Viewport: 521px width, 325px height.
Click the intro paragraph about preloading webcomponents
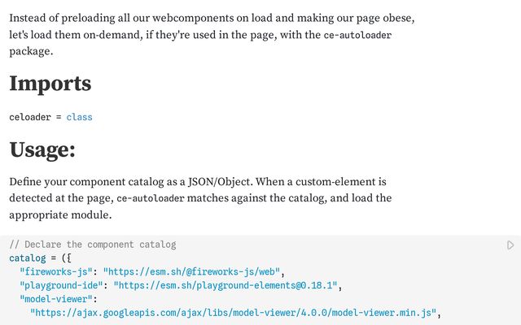point(212,18)
